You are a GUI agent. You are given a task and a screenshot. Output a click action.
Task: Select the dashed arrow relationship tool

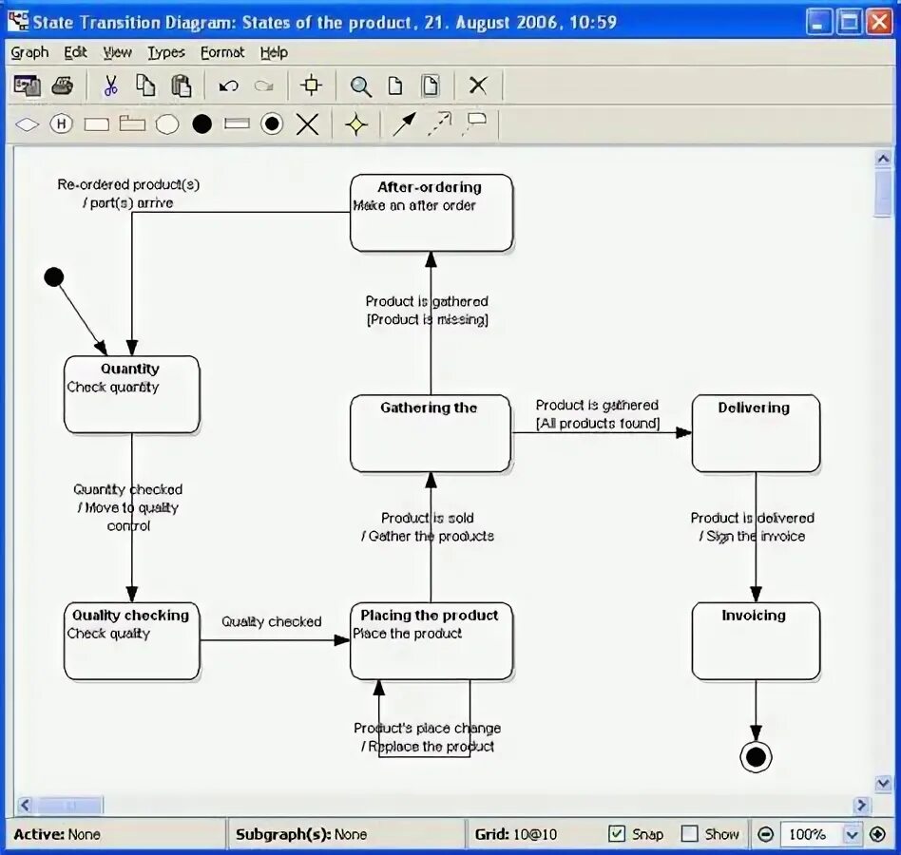[440, 124]
